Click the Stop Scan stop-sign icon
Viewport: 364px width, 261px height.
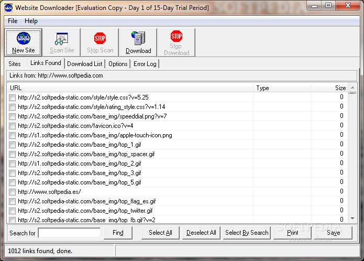click(100, 38)
